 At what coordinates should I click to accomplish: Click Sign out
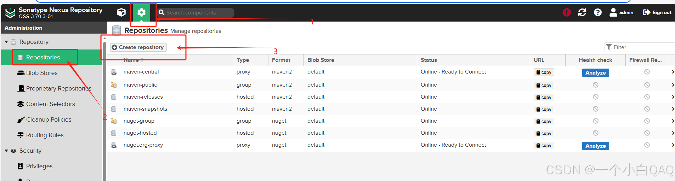tap(657, 12)
